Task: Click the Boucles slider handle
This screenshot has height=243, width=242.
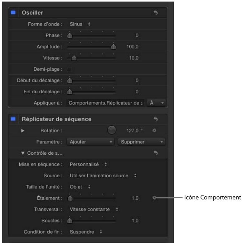Action: (x=70, y=221)
